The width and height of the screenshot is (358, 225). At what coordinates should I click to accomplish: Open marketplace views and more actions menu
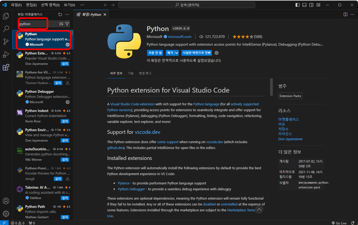[67, 15]
